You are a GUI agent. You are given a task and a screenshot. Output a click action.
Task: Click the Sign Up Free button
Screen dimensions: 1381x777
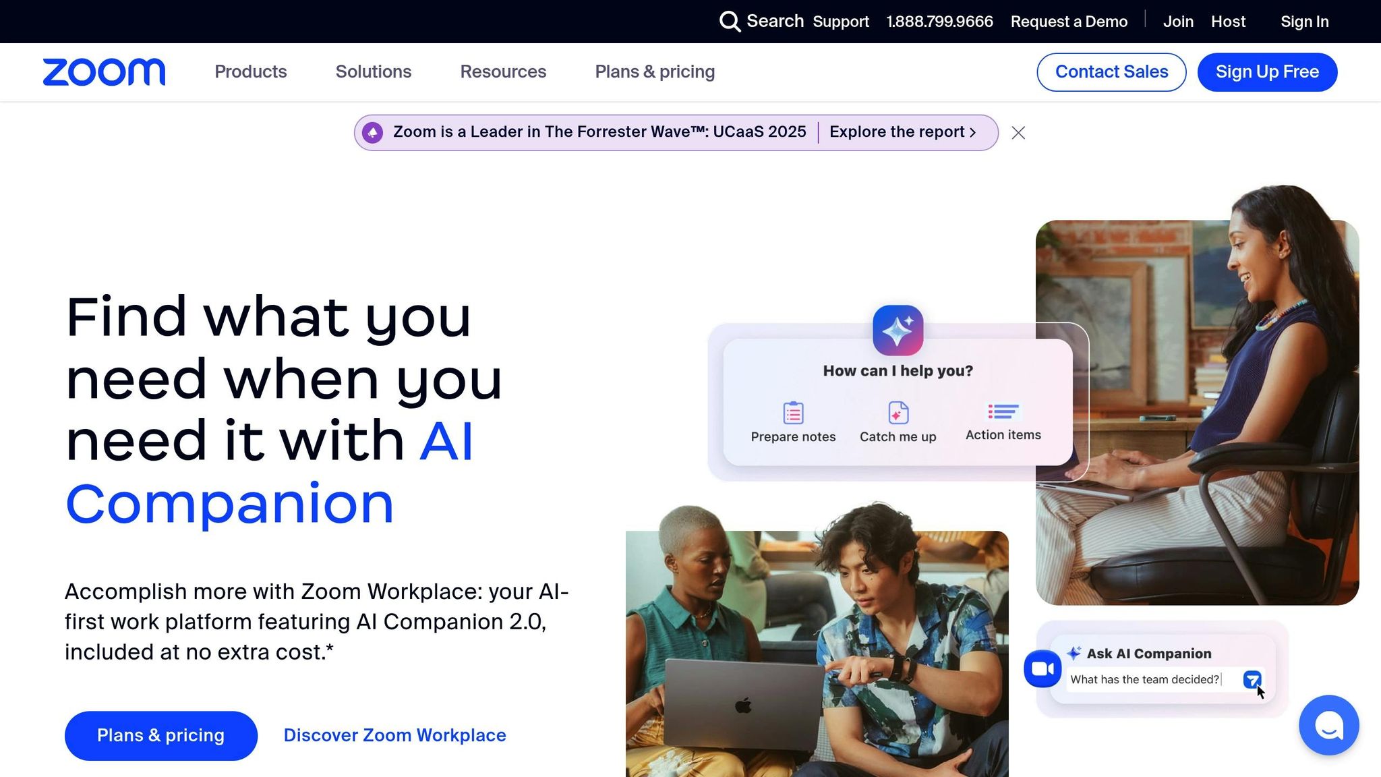1267,72
